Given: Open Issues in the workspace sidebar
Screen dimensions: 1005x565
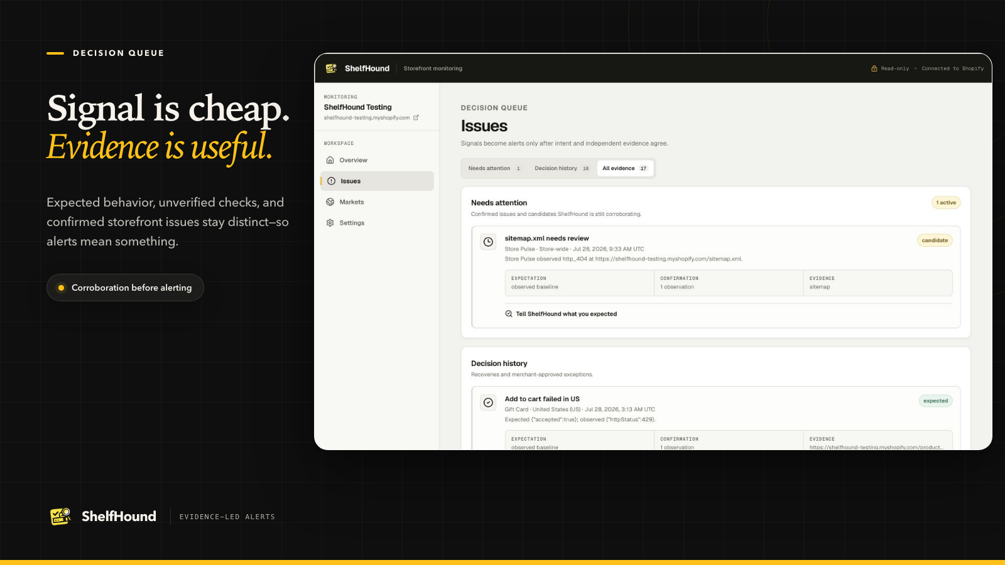Looking at the screenshot, I should [x=377, y=181].
